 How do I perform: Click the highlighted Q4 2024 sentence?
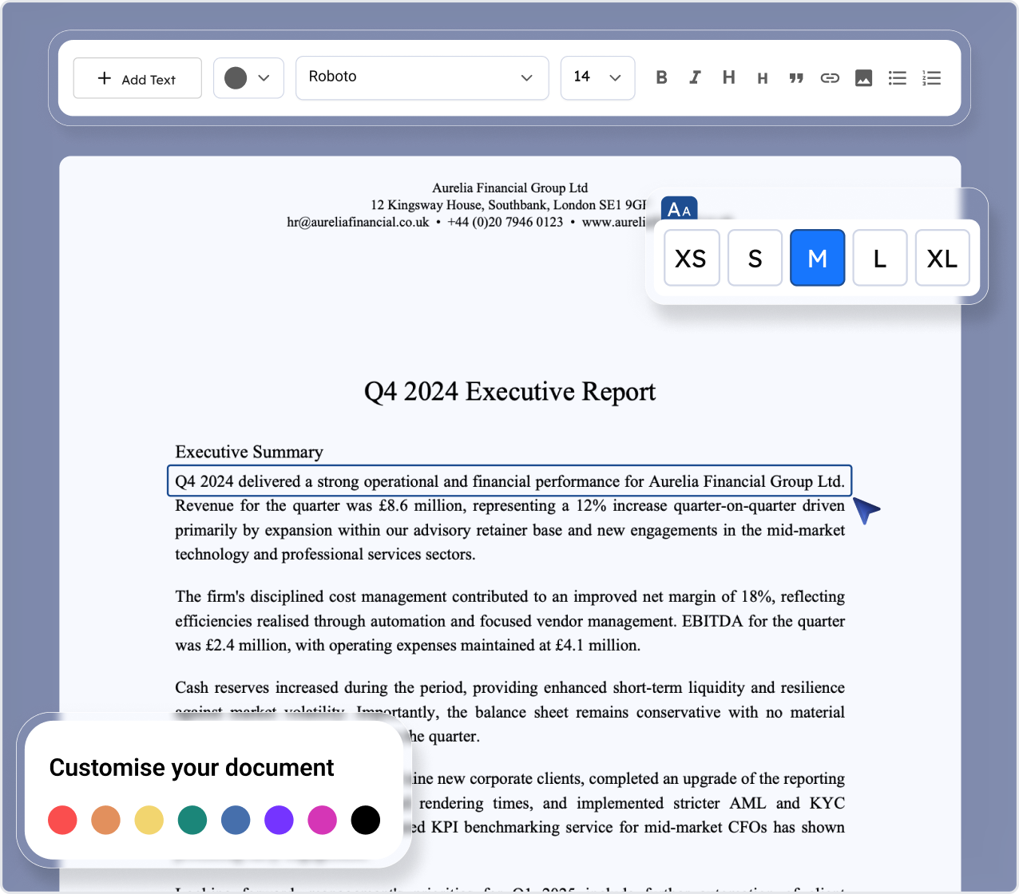point(509,481)
